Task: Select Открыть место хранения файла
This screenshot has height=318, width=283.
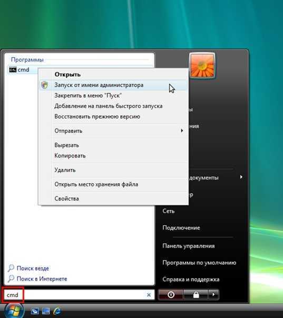Action: [x=96, y=184]
